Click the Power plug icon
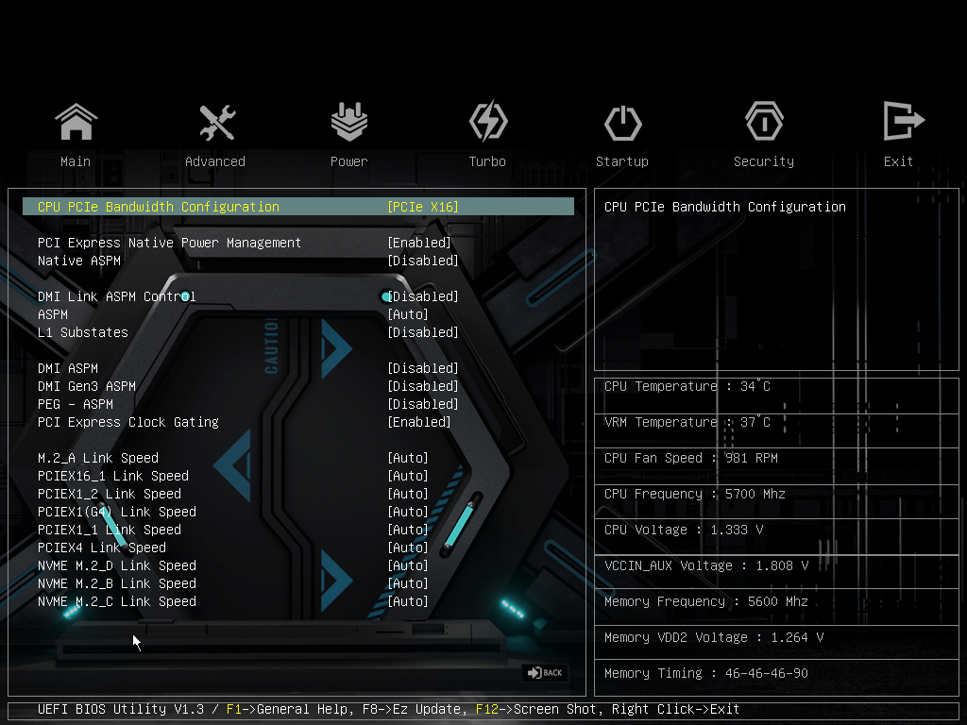This screenshot has width=967, height=725. 349,122
